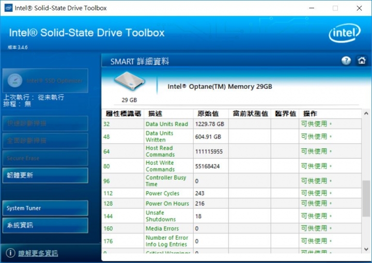The width and height of the screenshot is (372, 263).
Task: Select the Unsafe Shutdowns attribute
Action: [x=161, y=216]
